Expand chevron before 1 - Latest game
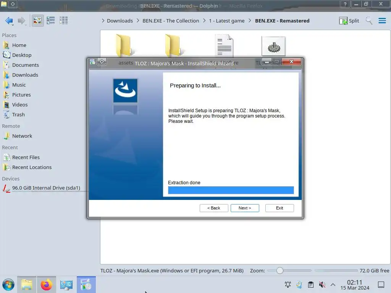The height and width of the screenshot is (293, 391). pos(204,21)
